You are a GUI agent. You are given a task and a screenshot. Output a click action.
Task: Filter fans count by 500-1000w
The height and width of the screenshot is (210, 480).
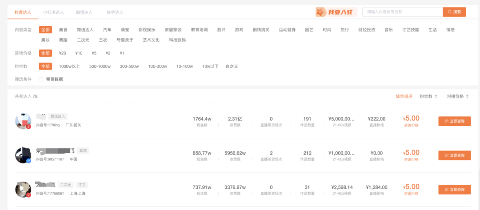click(100, 66)
